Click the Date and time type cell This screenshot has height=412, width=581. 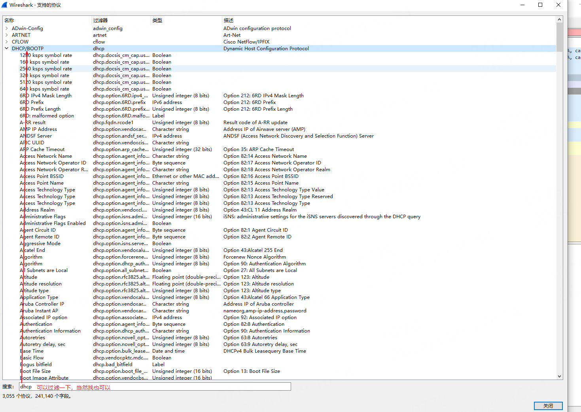tap(168, 351)
